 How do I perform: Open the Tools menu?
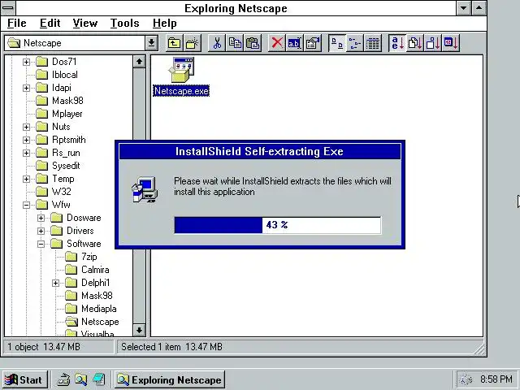point(124,24)
